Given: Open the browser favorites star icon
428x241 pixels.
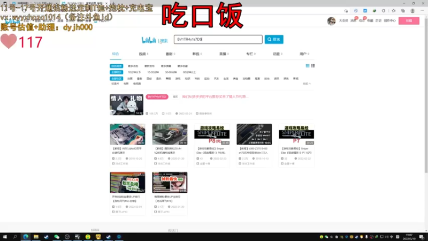Looking at the screenshot, I should (x=393, y=11).
